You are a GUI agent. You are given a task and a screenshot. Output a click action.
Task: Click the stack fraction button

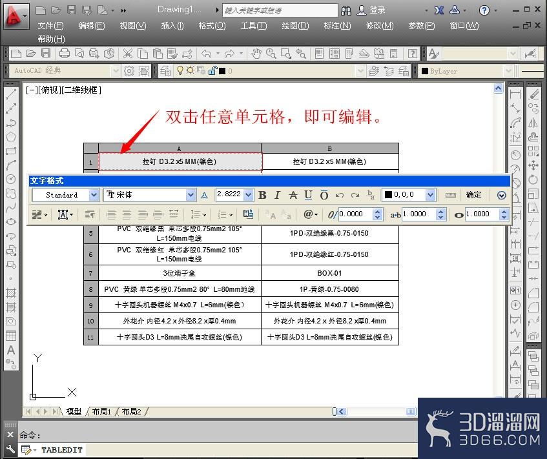click(371, 195)
